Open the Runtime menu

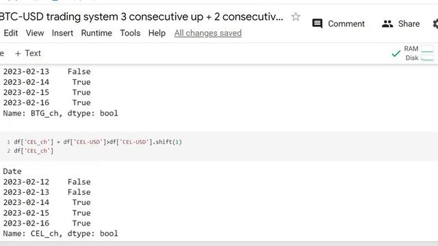coord(96,33)
